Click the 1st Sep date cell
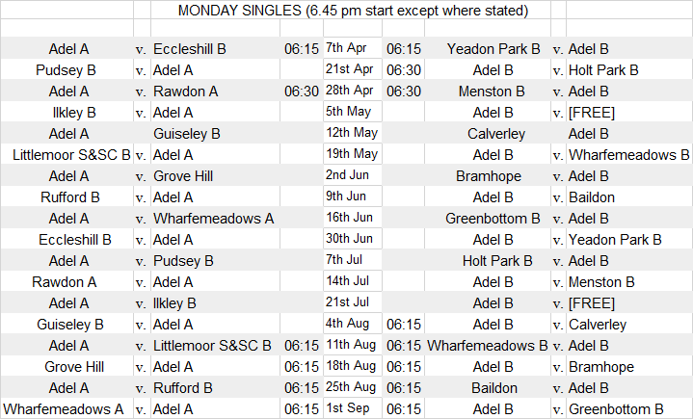Viewport: 693px width, 419px height. [x=352, y=408]
